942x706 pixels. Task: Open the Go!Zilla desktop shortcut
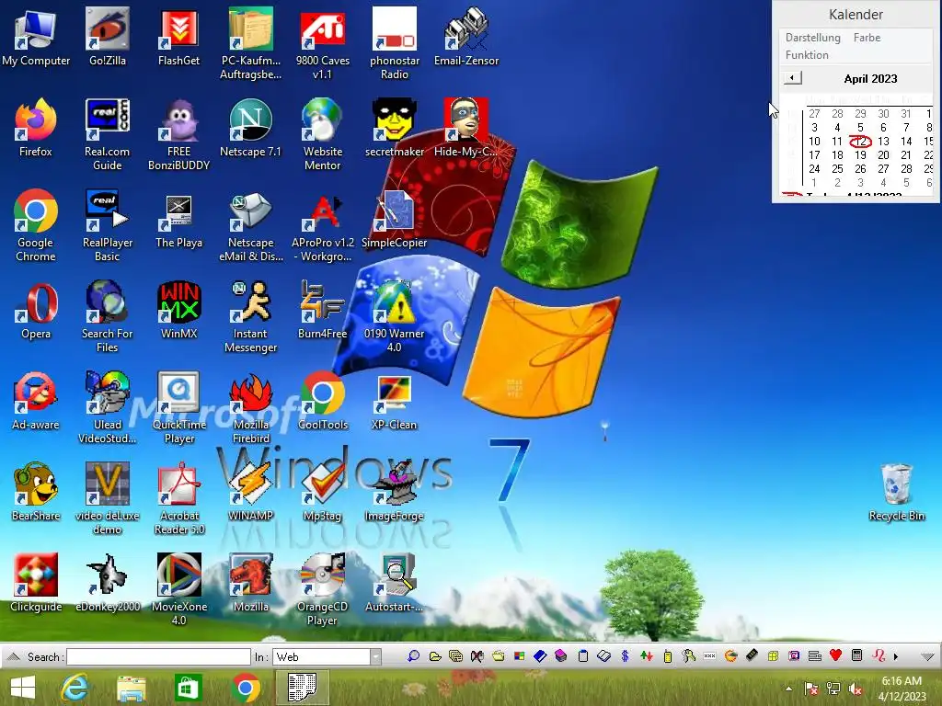tap(107, 37)
